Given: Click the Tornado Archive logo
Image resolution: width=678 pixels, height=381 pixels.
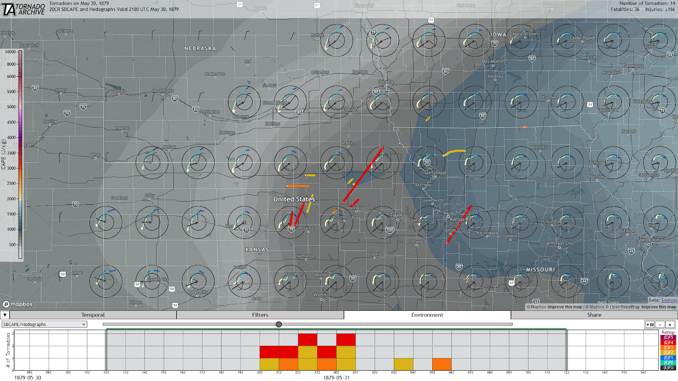Looking at the screenshot, I should point(23,9).
